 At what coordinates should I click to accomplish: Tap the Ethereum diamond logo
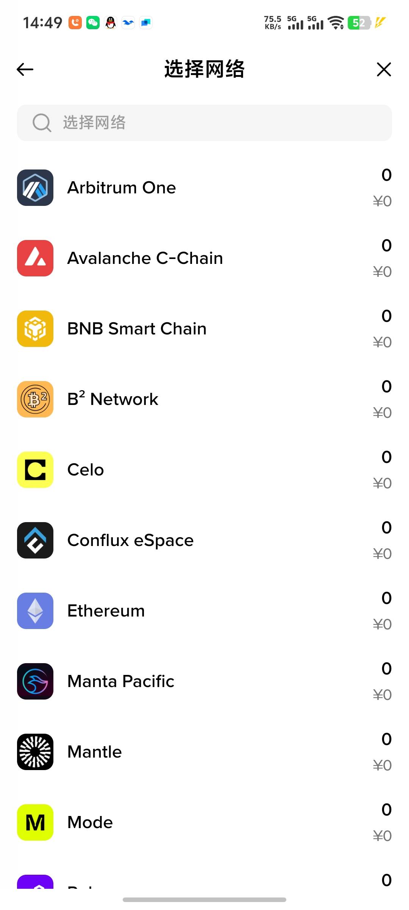[x=35, y=611]
